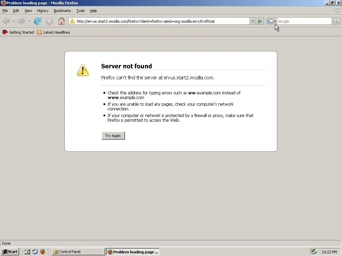This screenshot has height=256, width=342.
Task: Click the green Go arrow button
Action: (x=260, y=21)
